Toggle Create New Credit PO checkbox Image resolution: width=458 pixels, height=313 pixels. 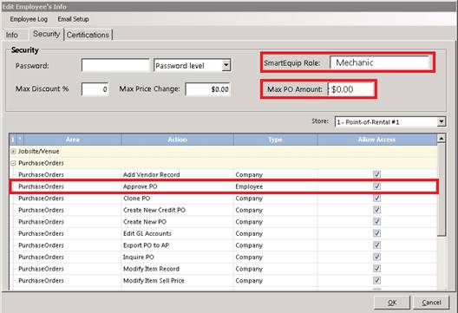pos(376,210)
